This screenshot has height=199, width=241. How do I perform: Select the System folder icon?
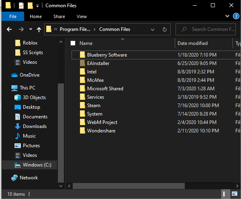(82, 114)
